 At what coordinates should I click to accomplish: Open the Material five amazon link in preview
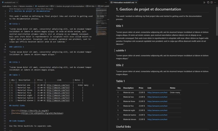(x=157, y=106)
